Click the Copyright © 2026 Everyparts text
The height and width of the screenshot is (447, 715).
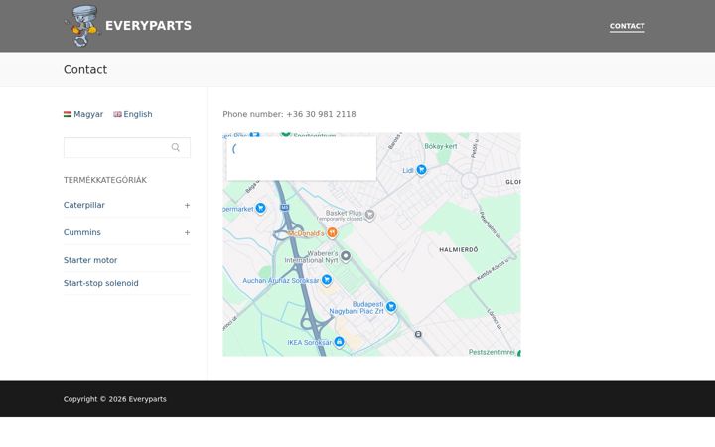[115, 399]
